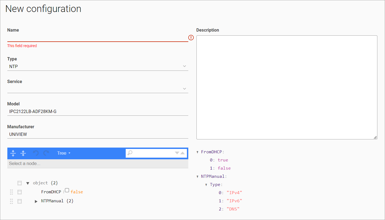Collapse FromDHCP list in schema preview
The image size is (385, 220).
click(198, 152)
